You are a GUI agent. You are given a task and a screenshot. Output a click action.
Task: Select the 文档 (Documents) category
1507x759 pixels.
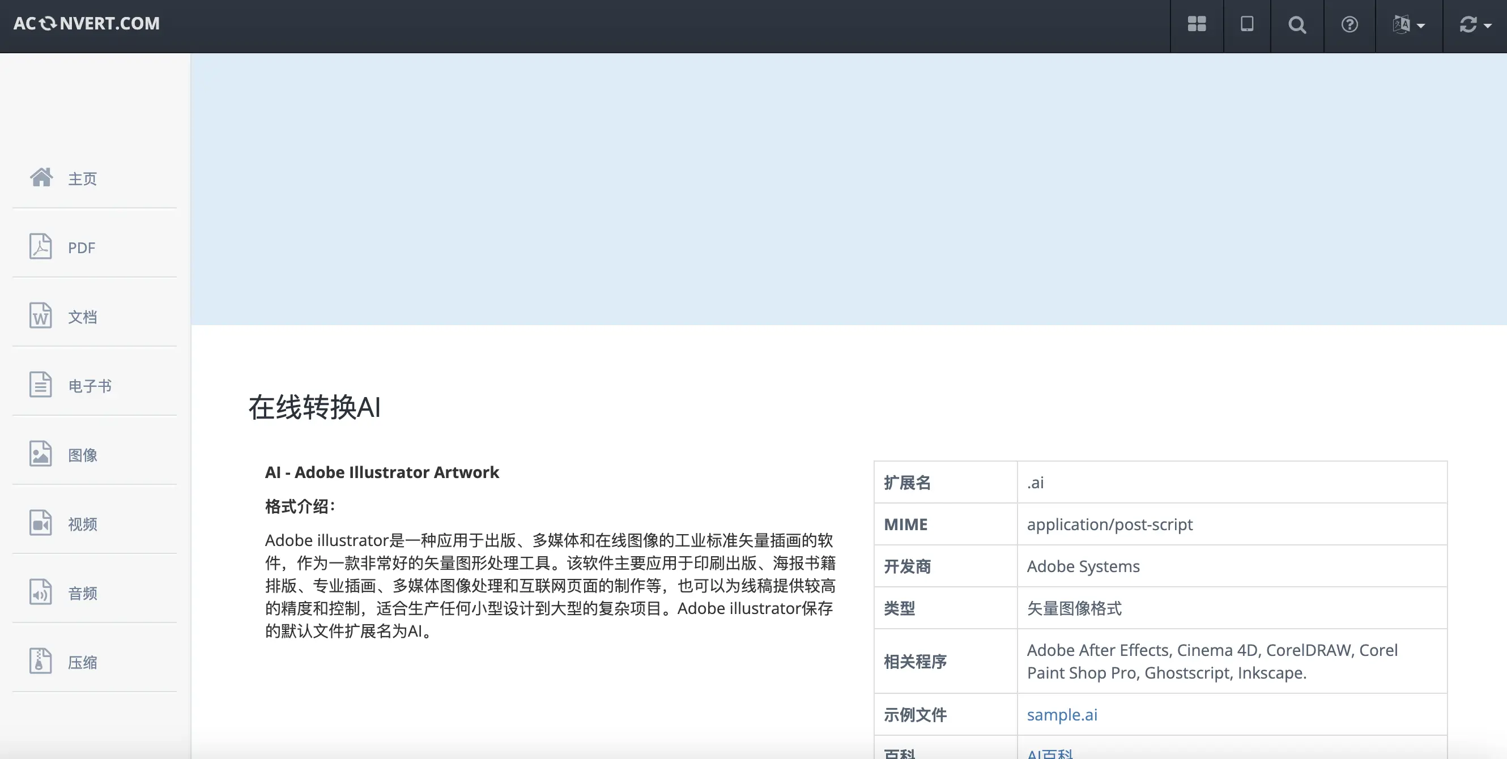(x=82, y=317)
